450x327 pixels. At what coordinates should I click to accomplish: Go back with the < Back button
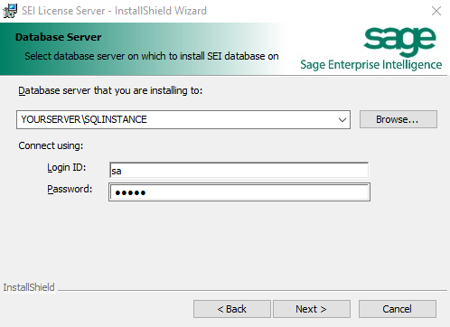point(232,309)
